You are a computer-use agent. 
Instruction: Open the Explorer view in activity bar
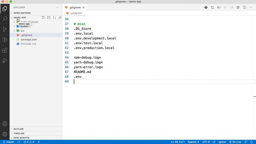coord(5,8)
